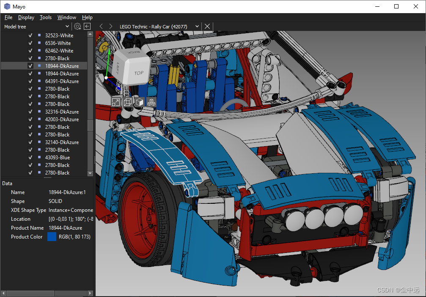
Task: Click the tree scrollbar down arrow
Action: point(91,173)
